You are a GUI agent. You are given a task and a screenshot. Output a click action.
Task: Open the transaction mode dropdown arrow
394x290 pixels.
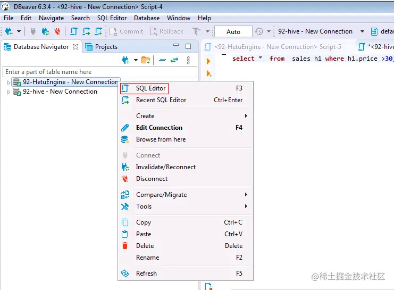coord(207,31)
